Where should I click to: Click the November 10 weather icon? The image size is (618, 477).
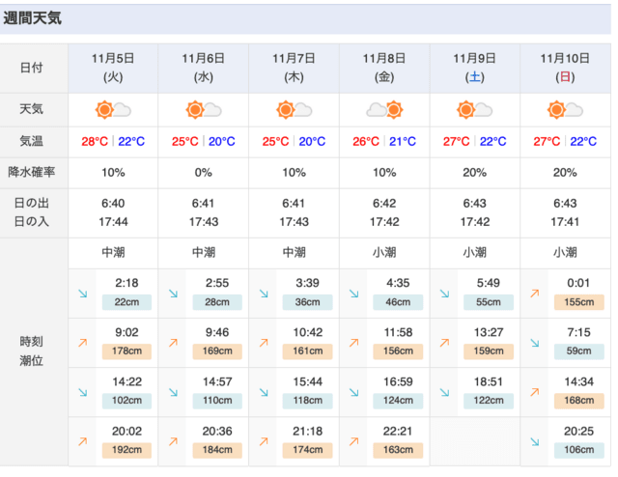tap(565, 110)
